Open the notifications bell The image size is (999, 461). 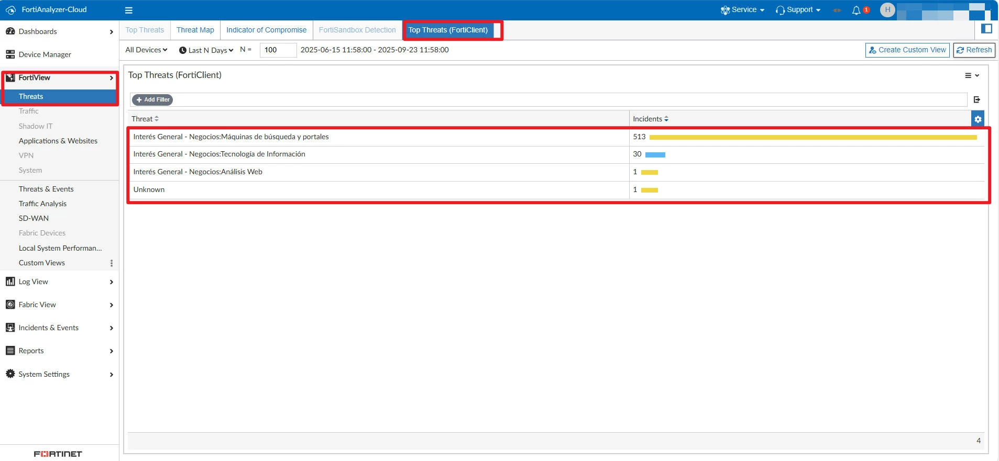pos(856,10)
